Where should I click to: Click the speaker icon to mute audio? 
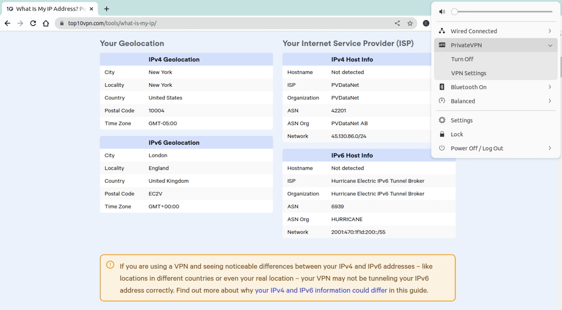tap(442, 11)
